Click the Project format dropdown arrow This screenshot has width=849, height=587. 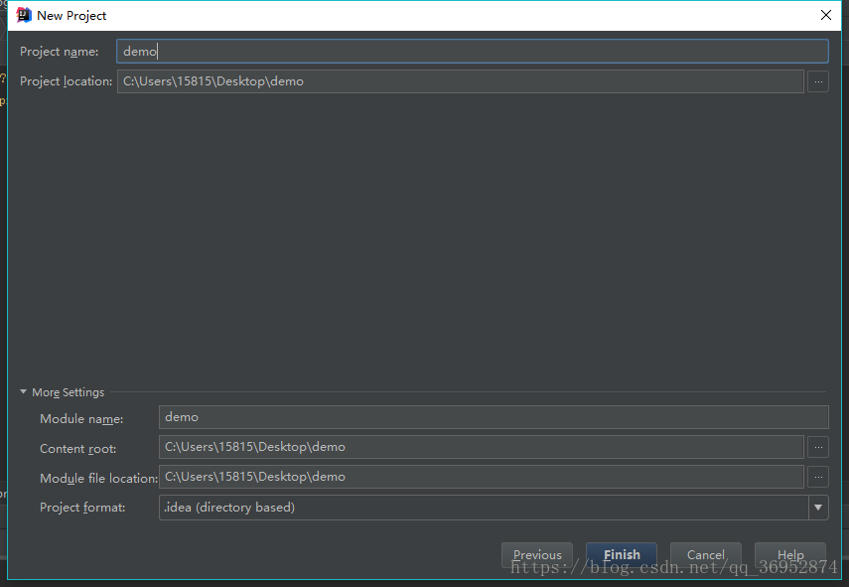coord(818,508)
